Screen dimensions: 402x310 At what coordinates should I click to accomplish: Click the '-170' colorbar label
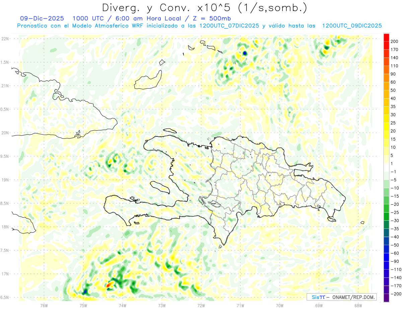click(x=397, y=286)
